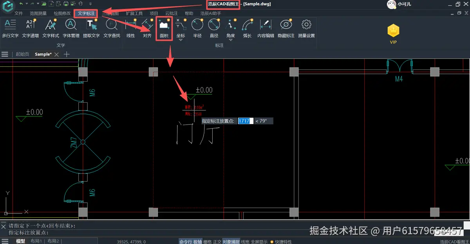Screen dimensions: 470x244
Task: Toggle 对象捕捉 object snap in status bar
Action: (x=231, y=242)
